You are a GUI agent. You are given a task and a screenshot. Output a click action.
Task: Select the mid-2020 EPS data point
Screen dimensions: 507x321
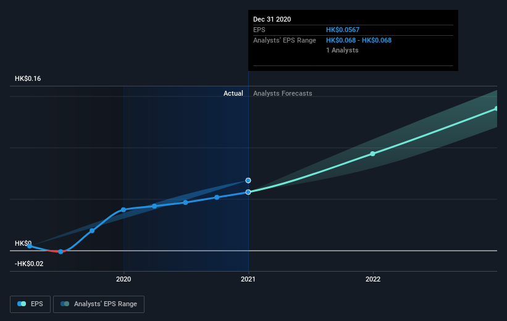pos(185,202)
